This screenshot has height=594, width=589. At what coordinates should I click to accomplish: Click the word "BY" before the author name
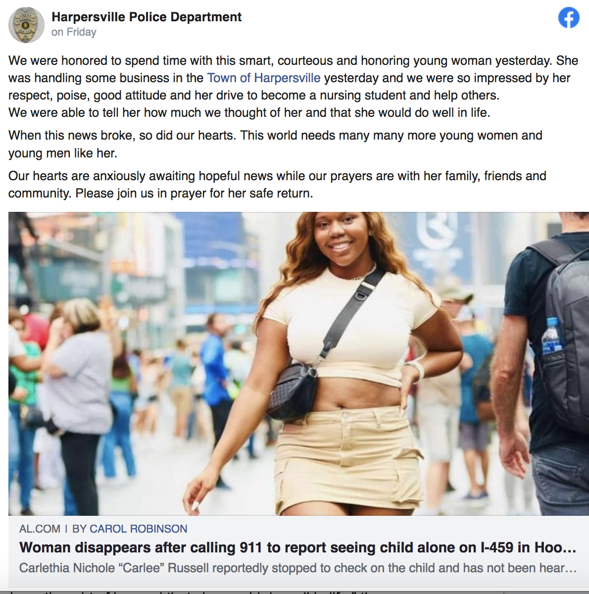click(x=79, y=529)
